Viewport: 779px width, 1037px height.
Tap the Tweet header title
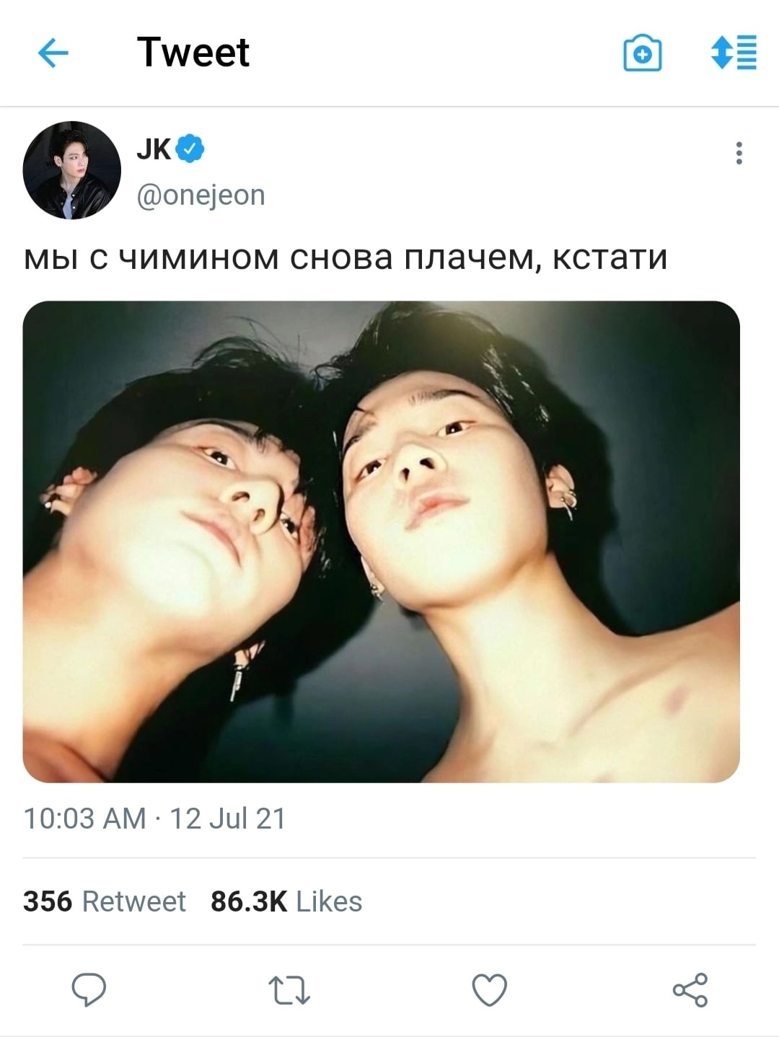click(193, 52)
